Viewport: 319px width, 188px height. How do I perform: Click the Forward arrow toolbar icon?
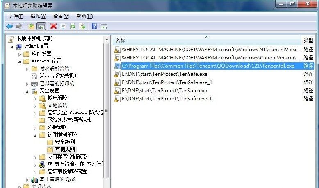point(19,27)
